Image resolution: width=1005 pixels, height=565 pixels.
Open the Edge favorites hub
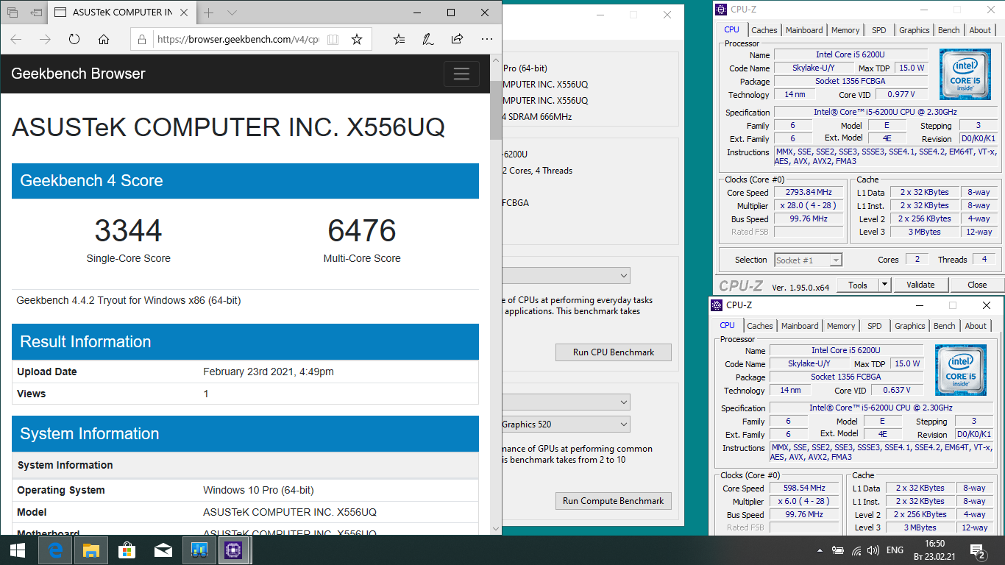(x=399, y=39)
